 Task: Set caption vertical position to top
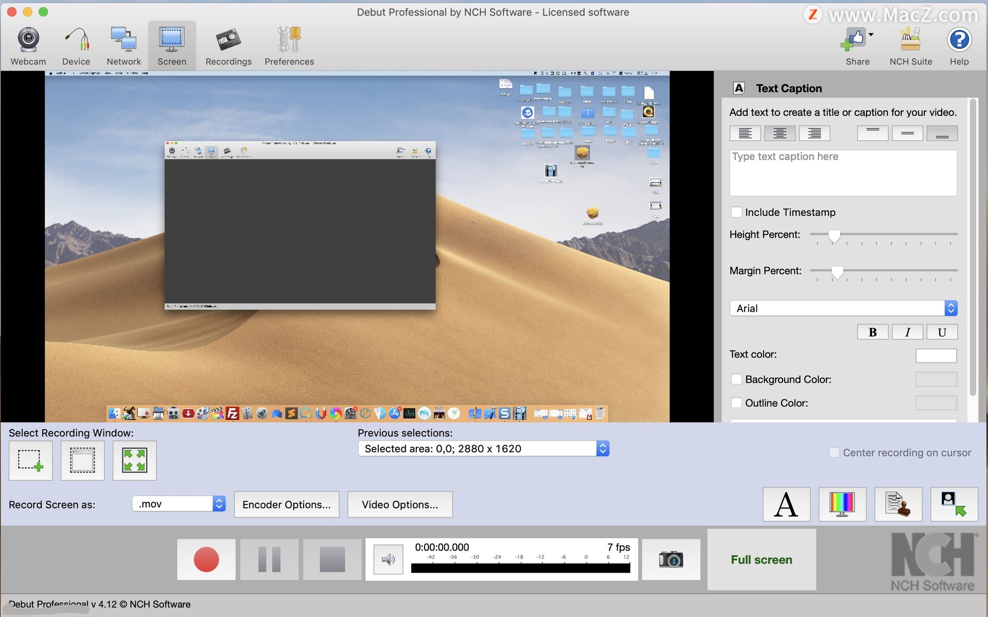(873, 133)
